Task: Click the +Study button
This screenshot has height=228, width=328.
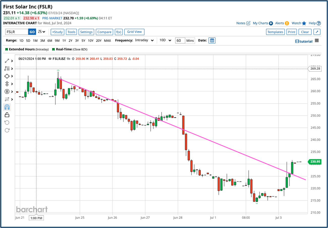Action: click(x=57, y=32)
